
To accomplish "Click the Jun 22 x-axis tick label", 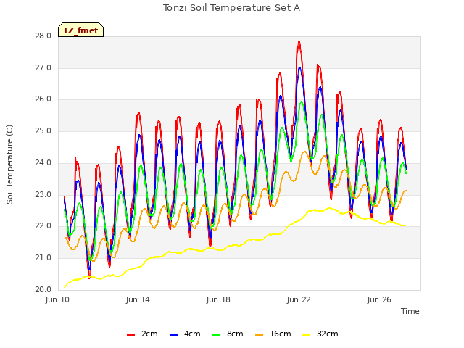I will pos(299,299).
